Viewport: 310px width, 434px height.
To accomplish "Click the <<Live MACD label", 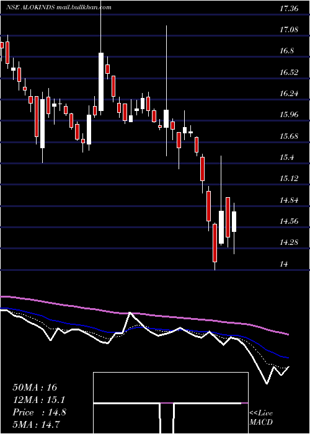I will [x=261, y=417].
